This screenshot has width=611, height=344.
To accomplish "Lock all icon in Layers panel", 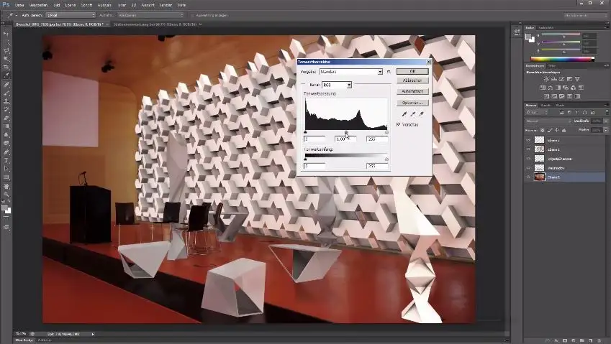I will point(564,130).
